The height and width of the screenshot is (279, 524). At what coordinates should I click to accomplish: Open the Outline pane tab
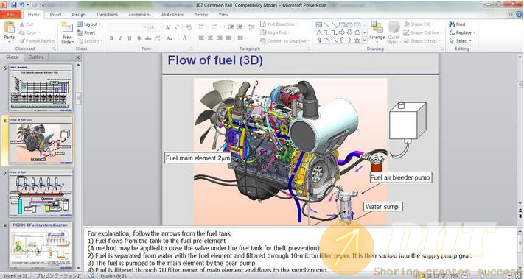[36, 57]
